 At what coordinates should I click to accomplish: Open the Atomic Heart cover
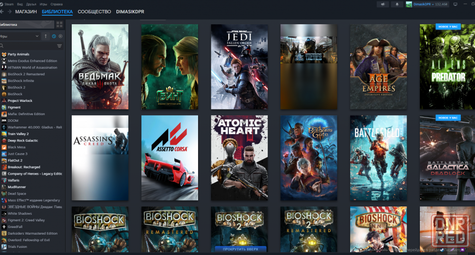coord(239,158)
